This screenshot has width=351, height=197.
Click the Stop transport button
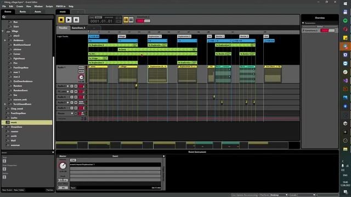click(61, 20)
